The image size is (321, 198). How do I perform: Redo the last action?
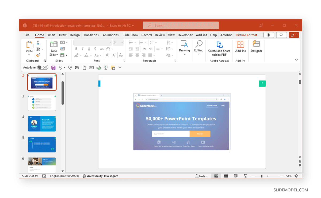point(70,68)
